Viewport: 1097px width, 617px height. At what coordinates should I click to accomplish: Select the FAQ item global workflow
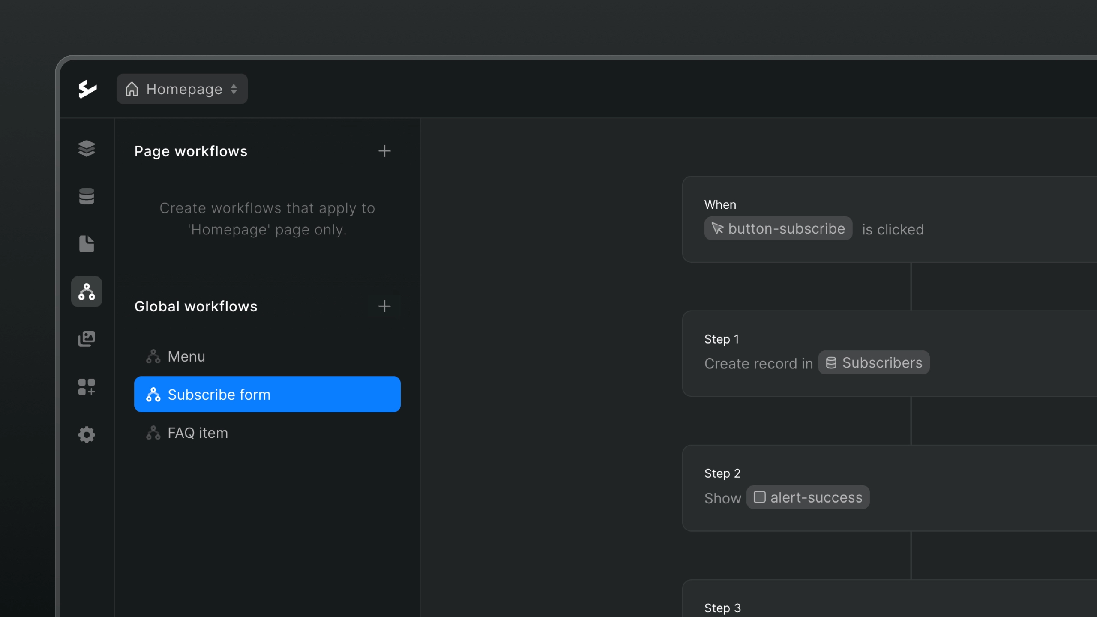198,433
